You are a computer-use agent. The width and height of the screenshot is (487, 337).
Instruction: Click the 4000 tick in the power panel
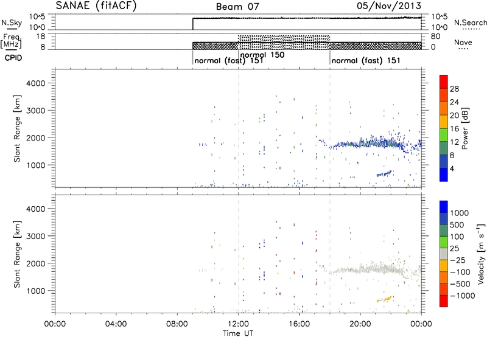35,83
